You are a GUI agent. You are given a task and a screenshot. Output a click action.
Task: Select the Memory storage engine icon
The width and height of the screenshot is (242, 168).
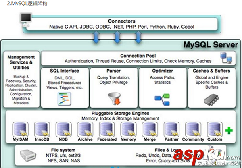point(128,129)
